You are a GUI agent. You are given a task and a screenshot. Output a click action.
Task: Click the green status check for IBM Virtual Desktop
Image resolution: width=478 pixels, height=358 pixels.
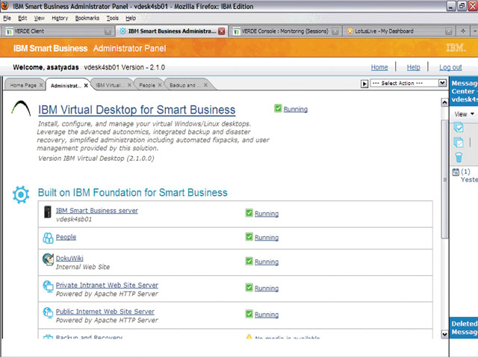278,108
